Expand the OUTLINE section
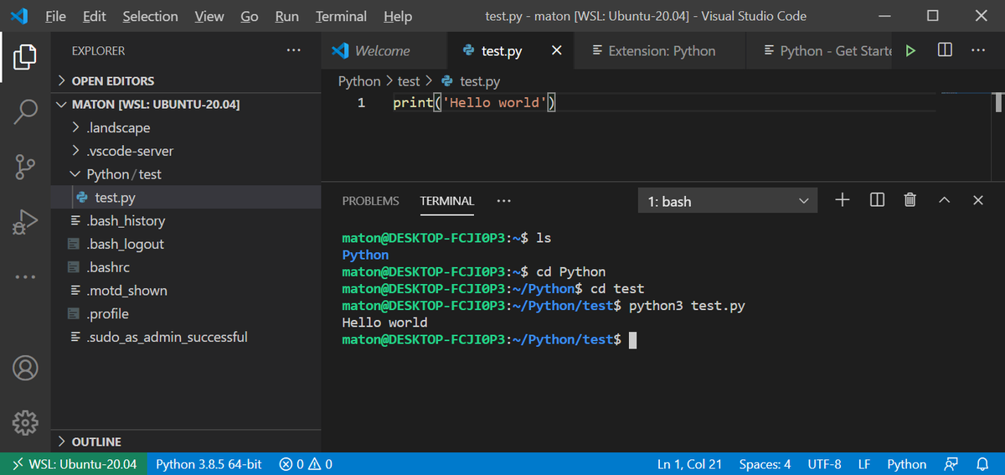This screenshot has height=475, width=1005. tap(187, 441)
